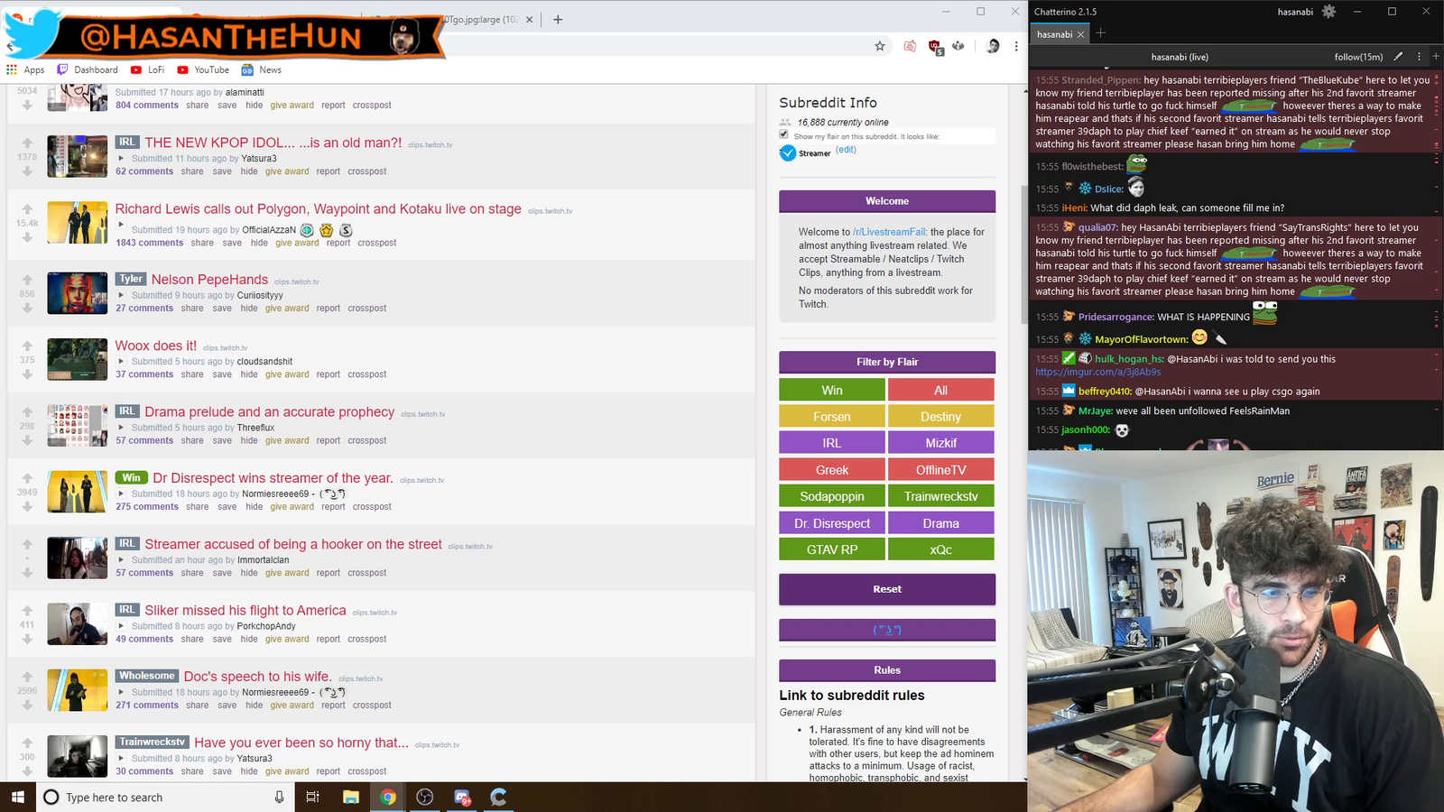Open the /r/LivestreamFail link
The height and width of the screenshot is (812, 1444).
pos(890,232)
